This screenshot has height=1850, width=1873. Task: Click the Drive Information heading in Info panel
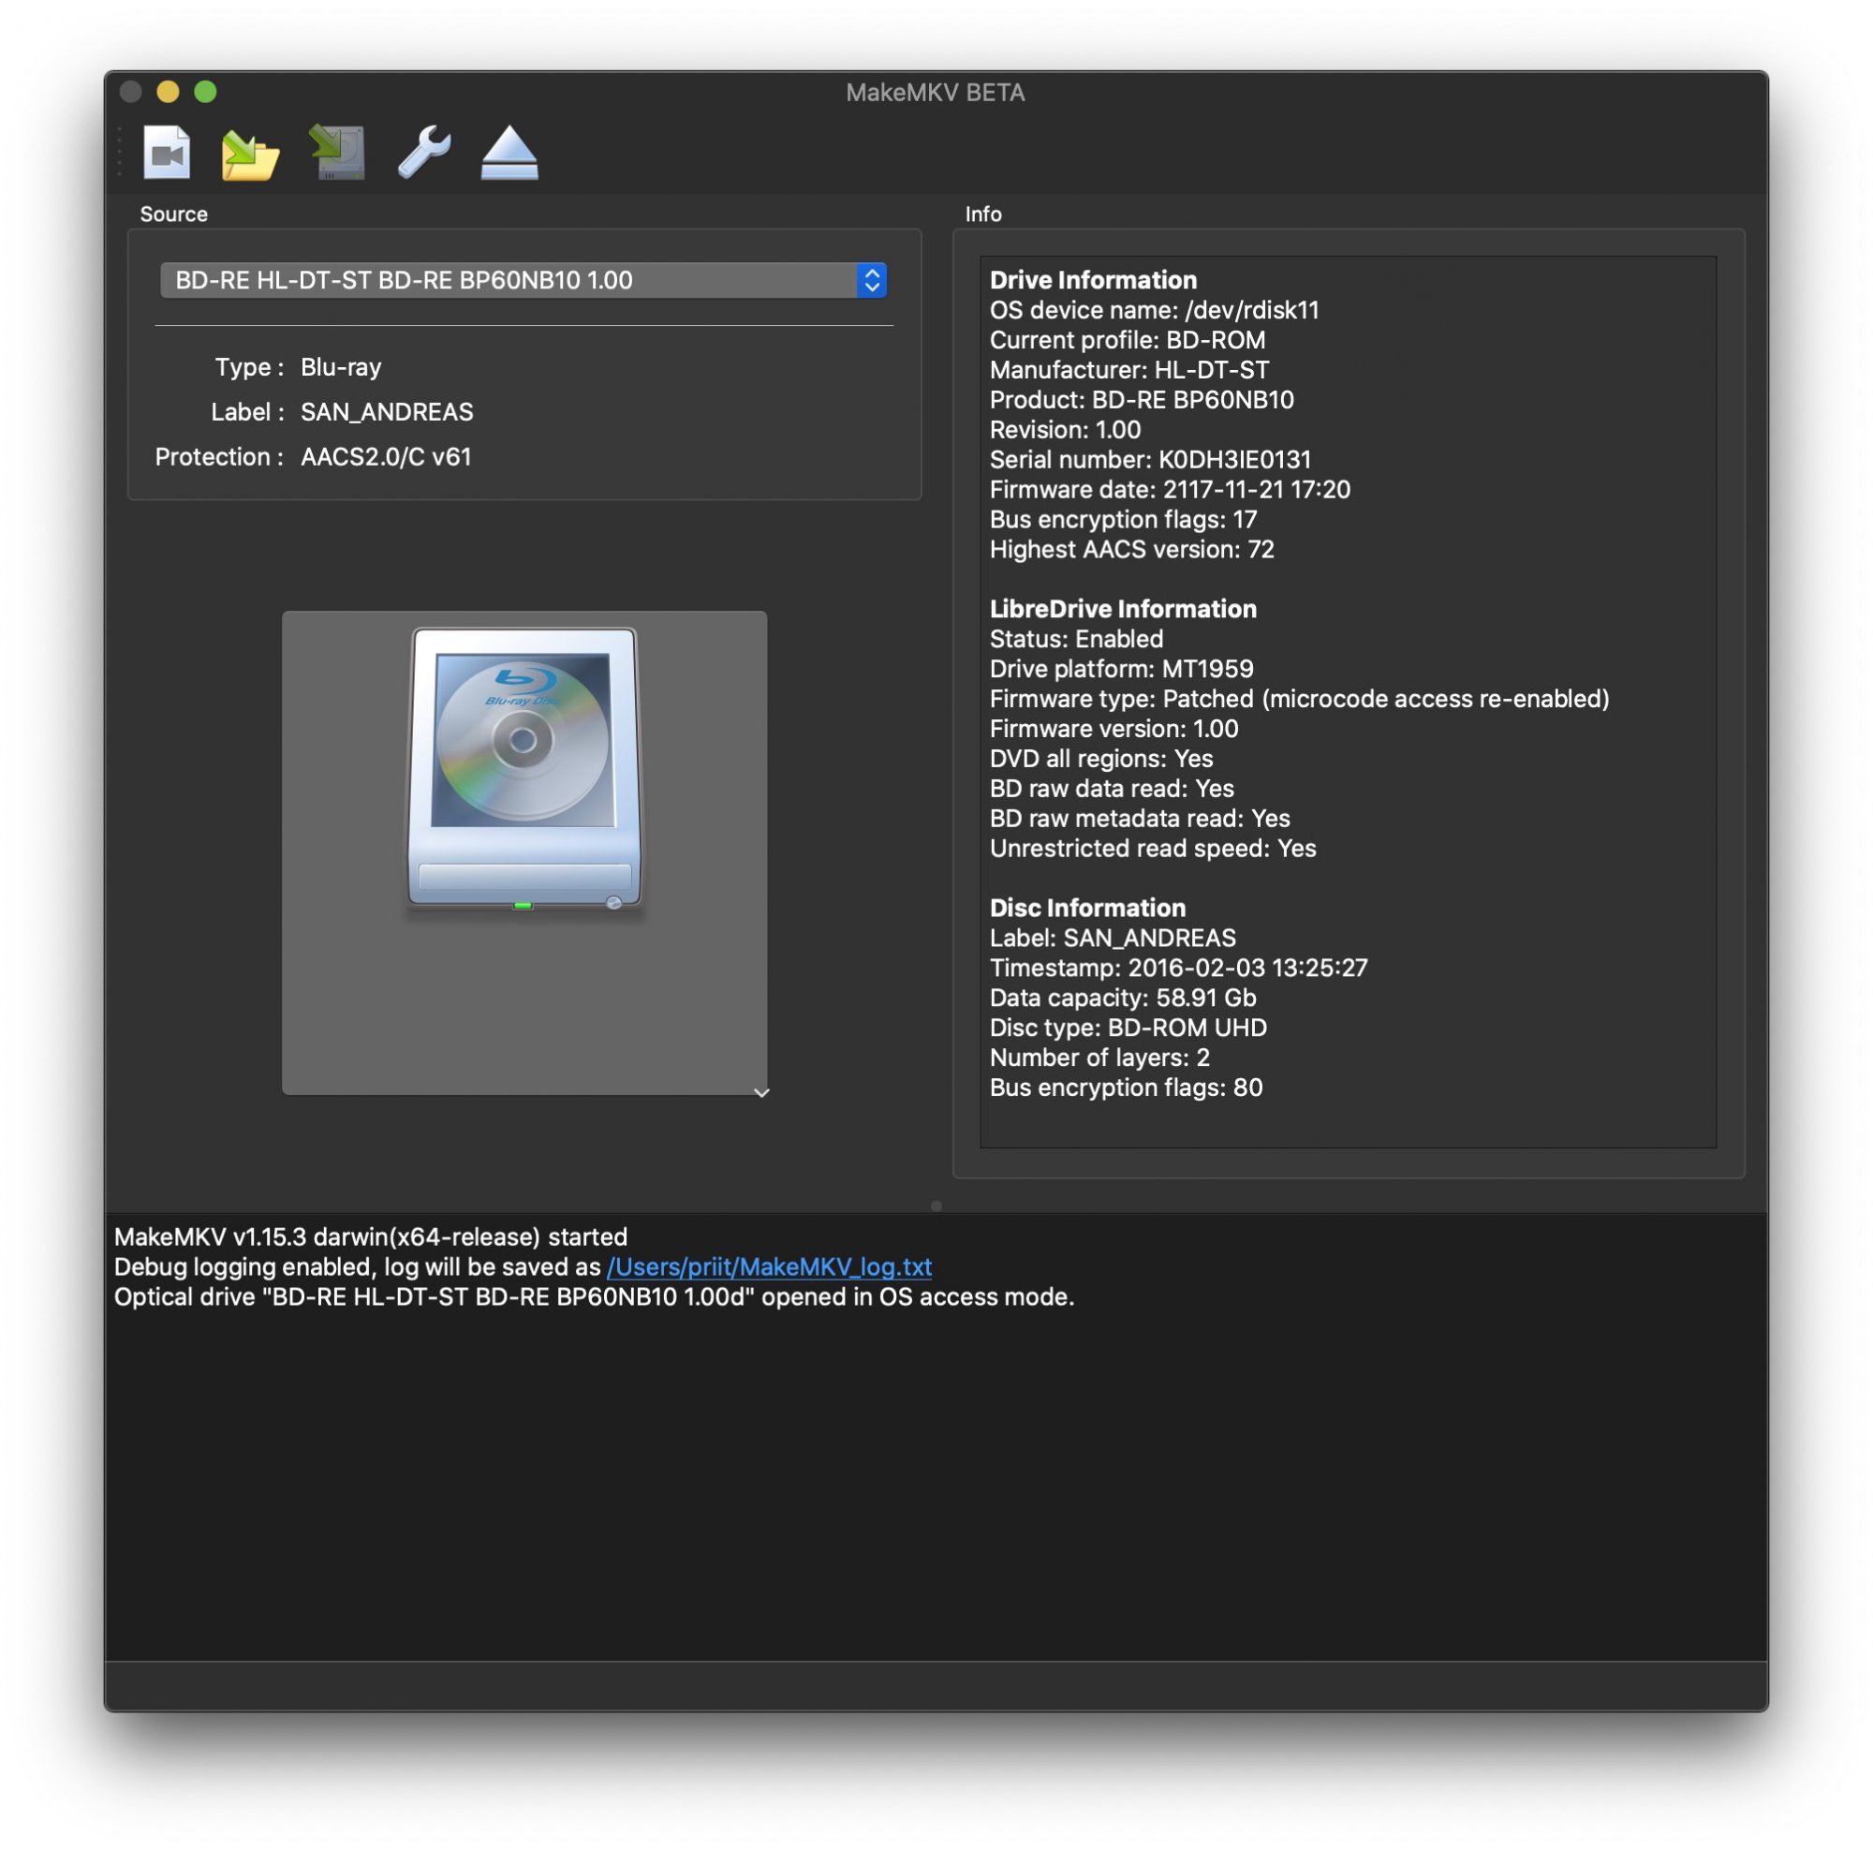(1093, 280)
